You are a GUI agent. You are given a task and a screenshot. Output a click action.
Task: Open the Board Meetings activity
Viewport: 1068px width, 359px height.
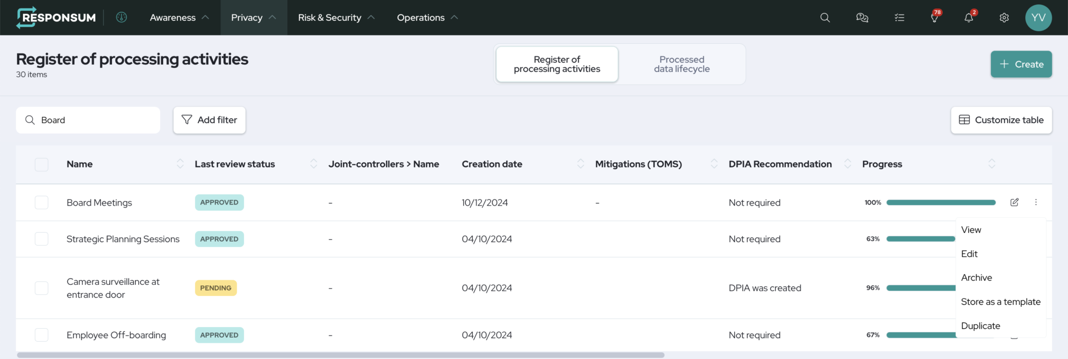point(99,202)
